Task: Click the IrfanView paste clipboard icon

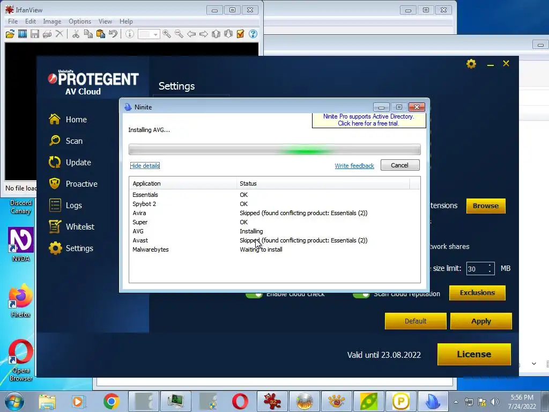Action: pos(101,34)
